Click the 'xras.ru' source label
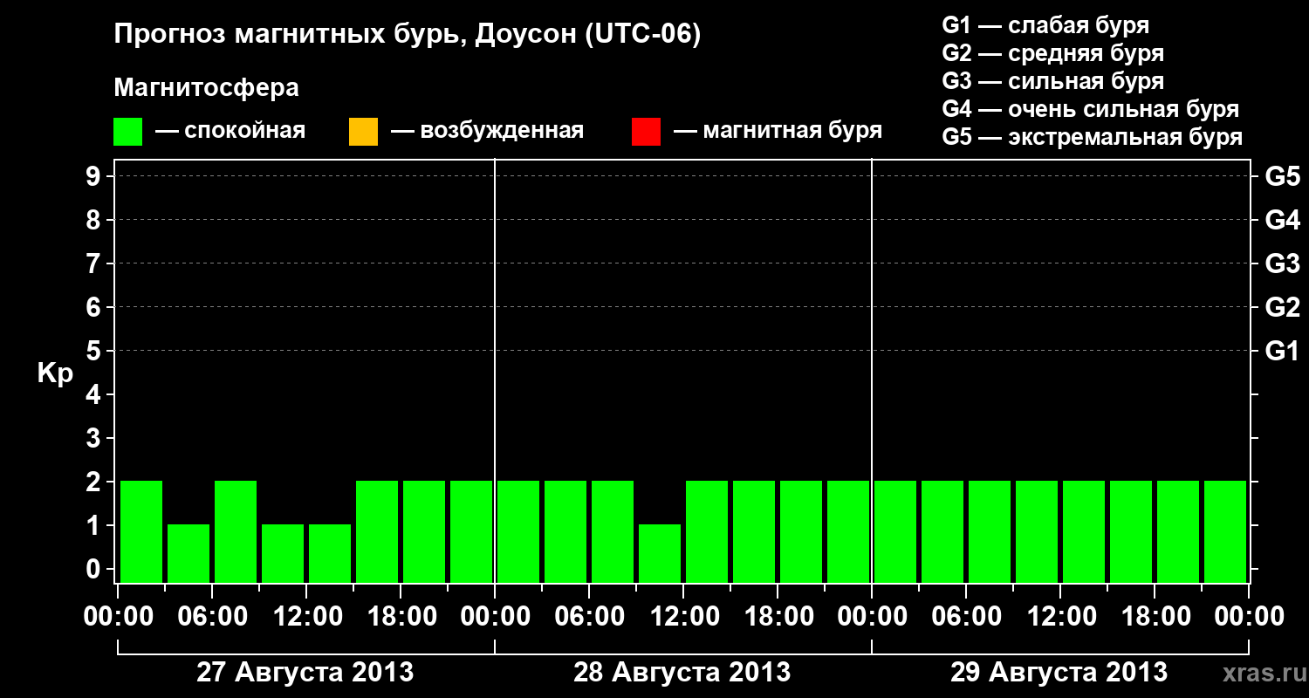 coord(1264,674)
